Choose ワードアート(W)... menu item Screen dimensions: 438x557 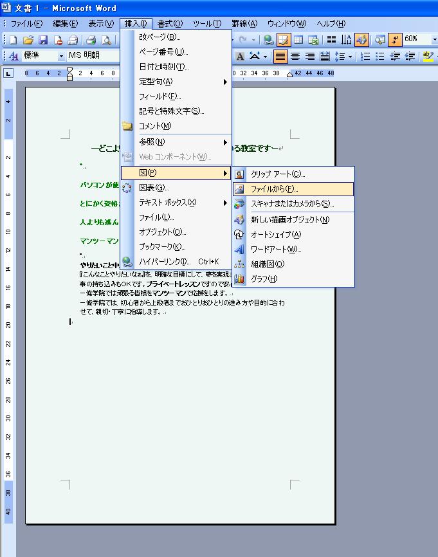(x=293, y=250)
